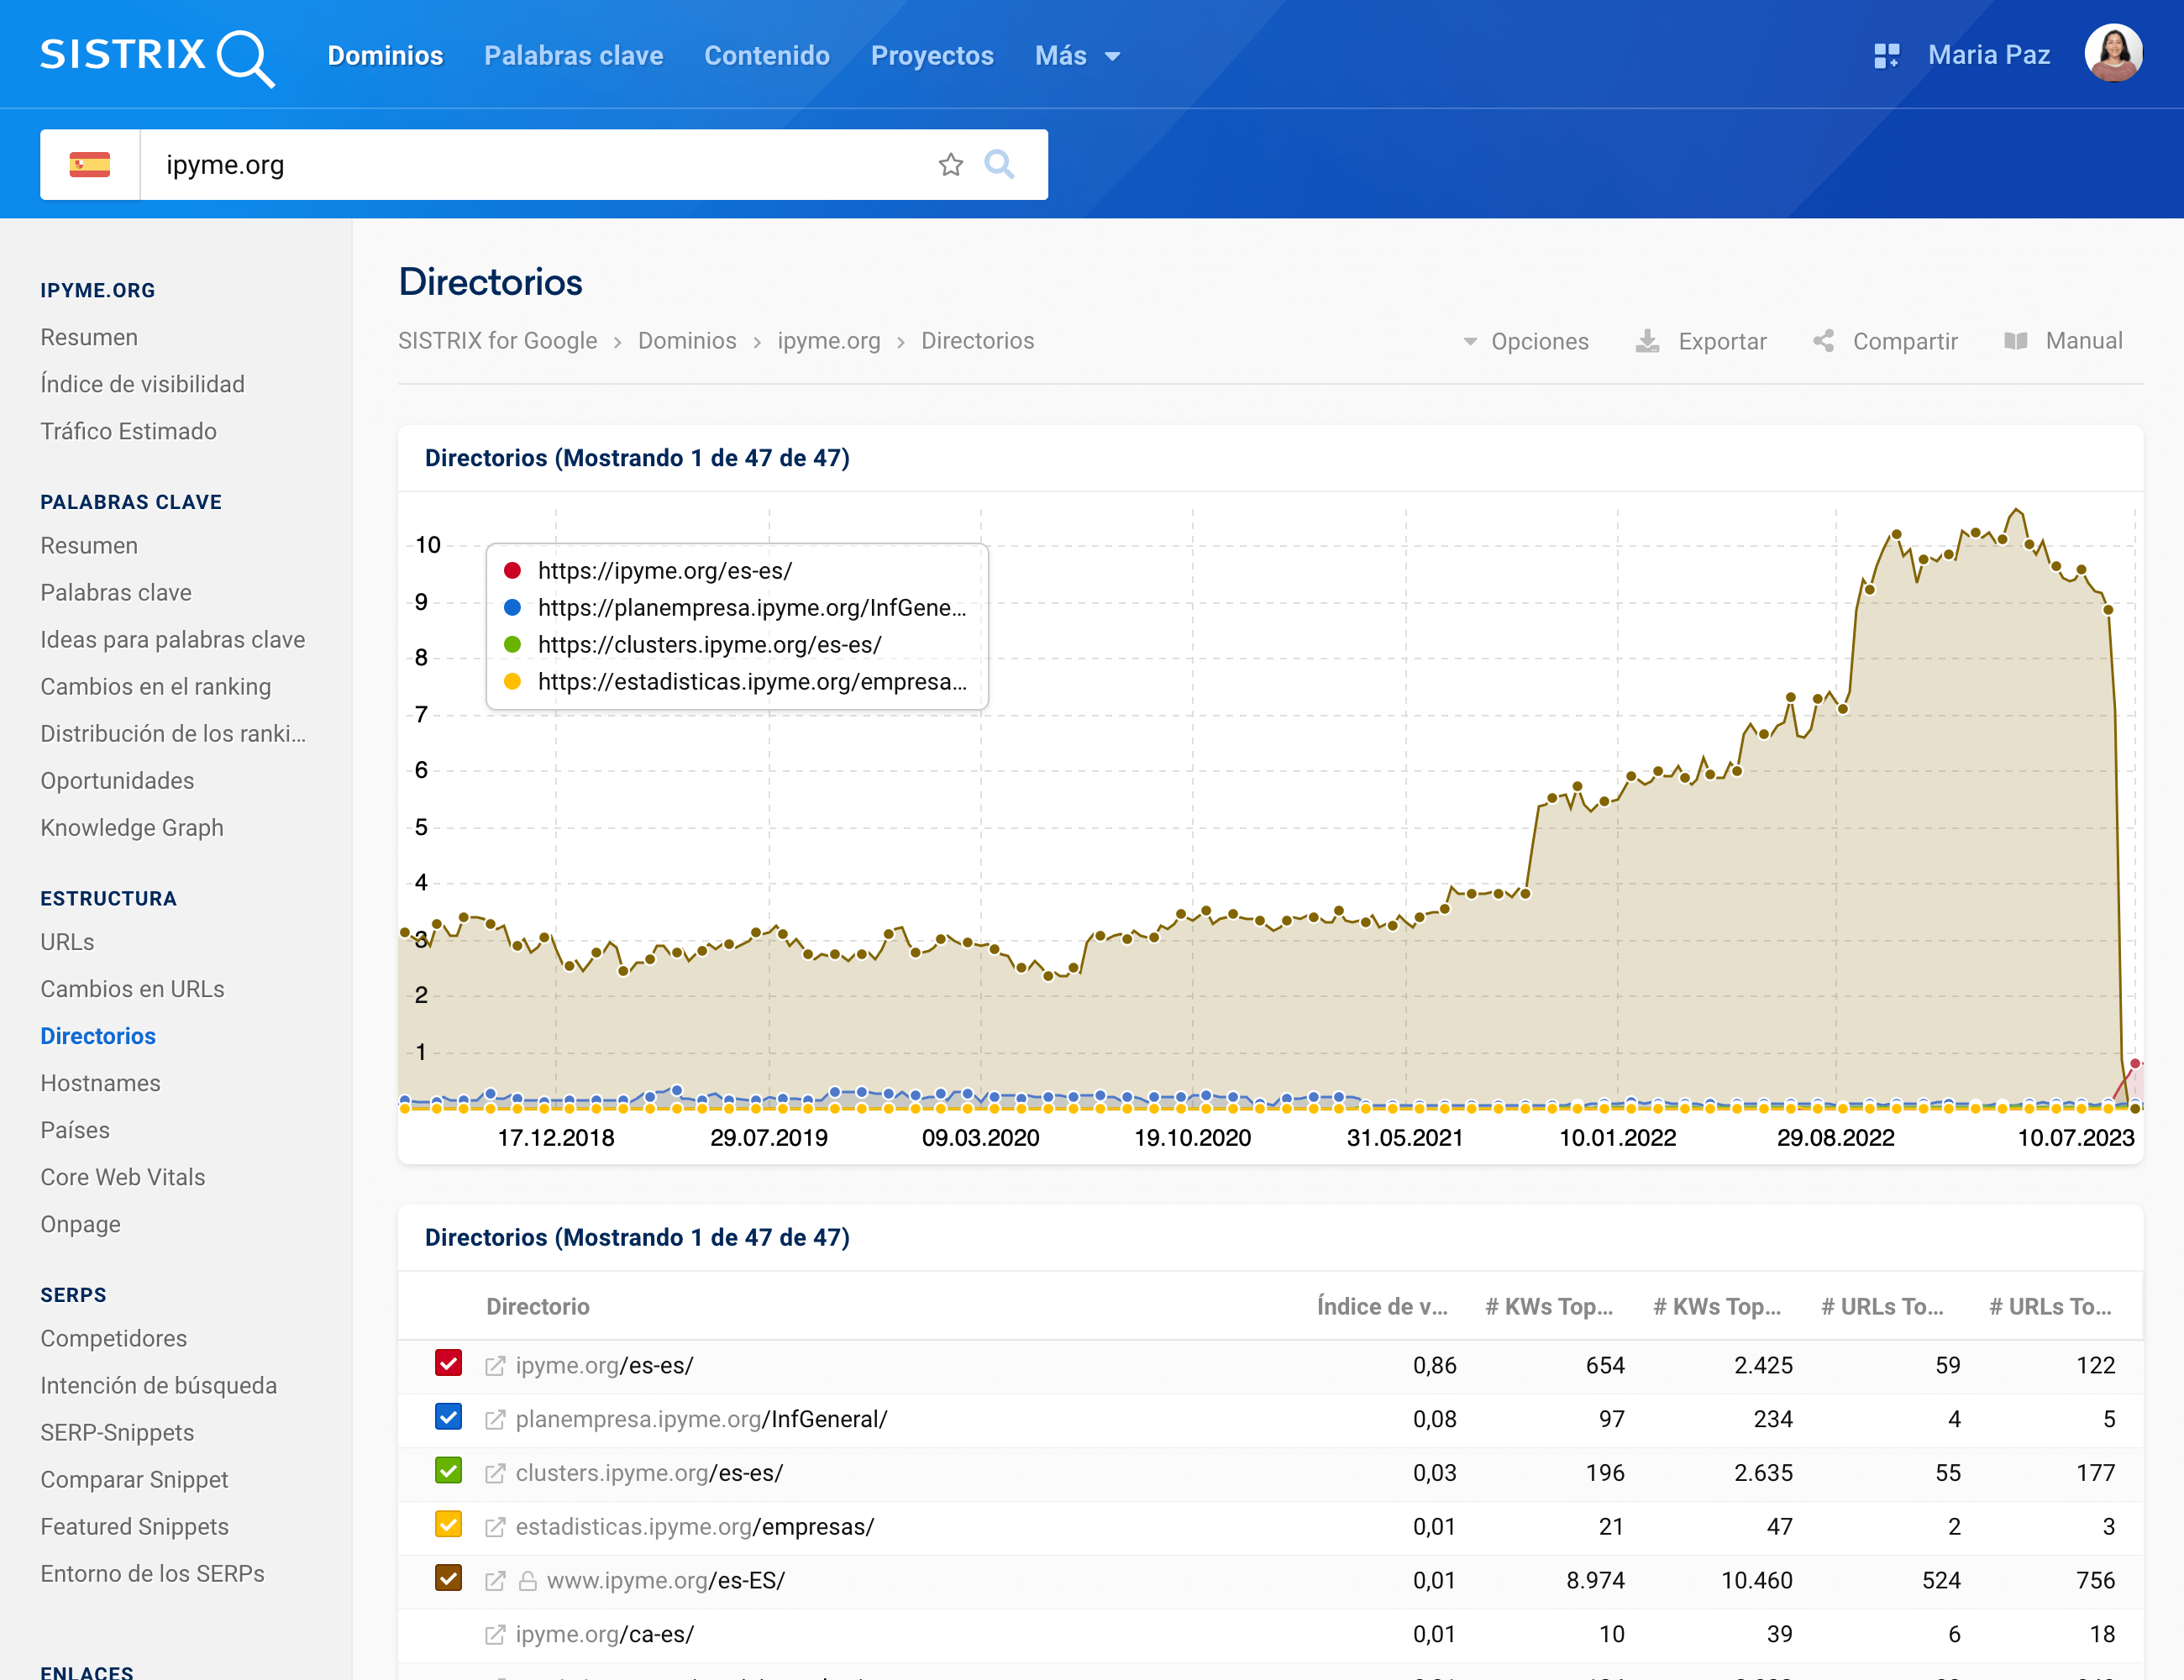Screen dimensions: 2184x1680
Task: Uncheck the blue planempresa InfGeneral checkbox
Action: click(448, 1418)
